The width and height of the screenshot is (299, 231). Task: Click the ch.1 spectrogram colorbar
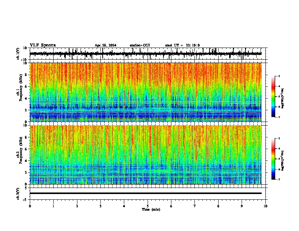pos(273,97)
